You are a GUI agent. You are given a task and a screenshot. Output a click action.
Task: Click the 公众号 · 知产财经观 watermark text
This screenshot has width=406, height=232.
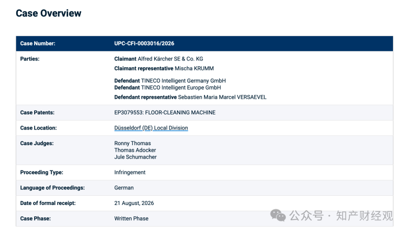pos(341,215)
